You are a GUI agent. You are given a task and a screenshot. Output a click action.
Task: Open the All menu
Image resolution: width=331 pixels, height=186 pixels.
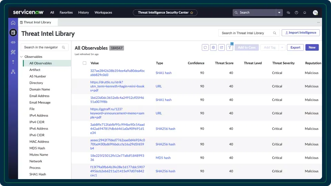click(x=52, y=12)
